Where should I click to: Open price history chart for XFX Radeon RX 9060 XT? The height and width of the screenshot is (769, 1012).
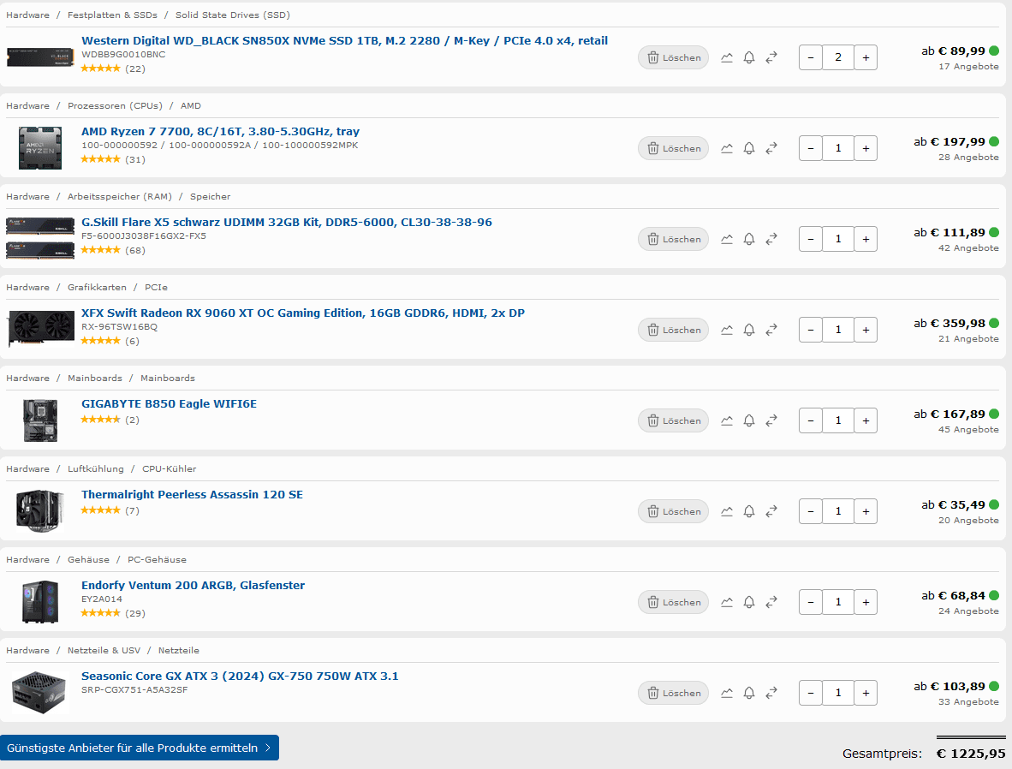pyautogui.click(x=727, y=330)
